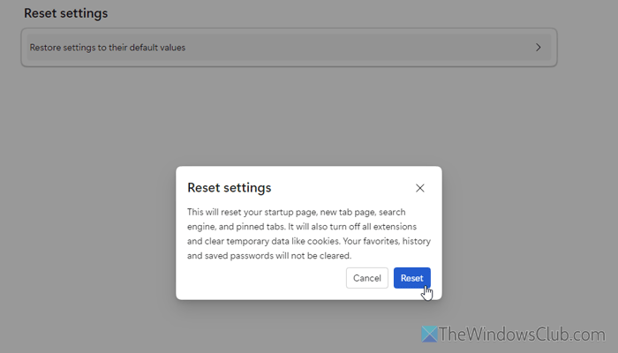This screenshot has width=618, height=353.
Task: Click the dialog line about pinned tabs
Action: (x=302, y=227)
